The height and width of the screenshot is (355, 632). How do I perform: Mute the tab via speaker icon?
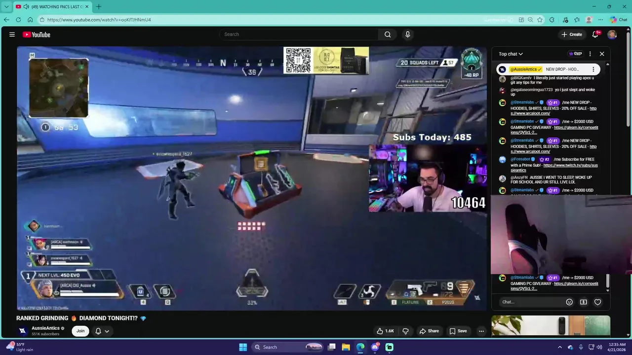(26, 6)
